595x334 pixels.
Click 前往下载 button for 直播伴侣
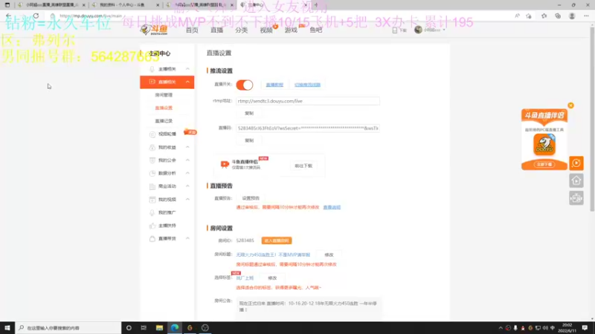(x=303, y=166)
